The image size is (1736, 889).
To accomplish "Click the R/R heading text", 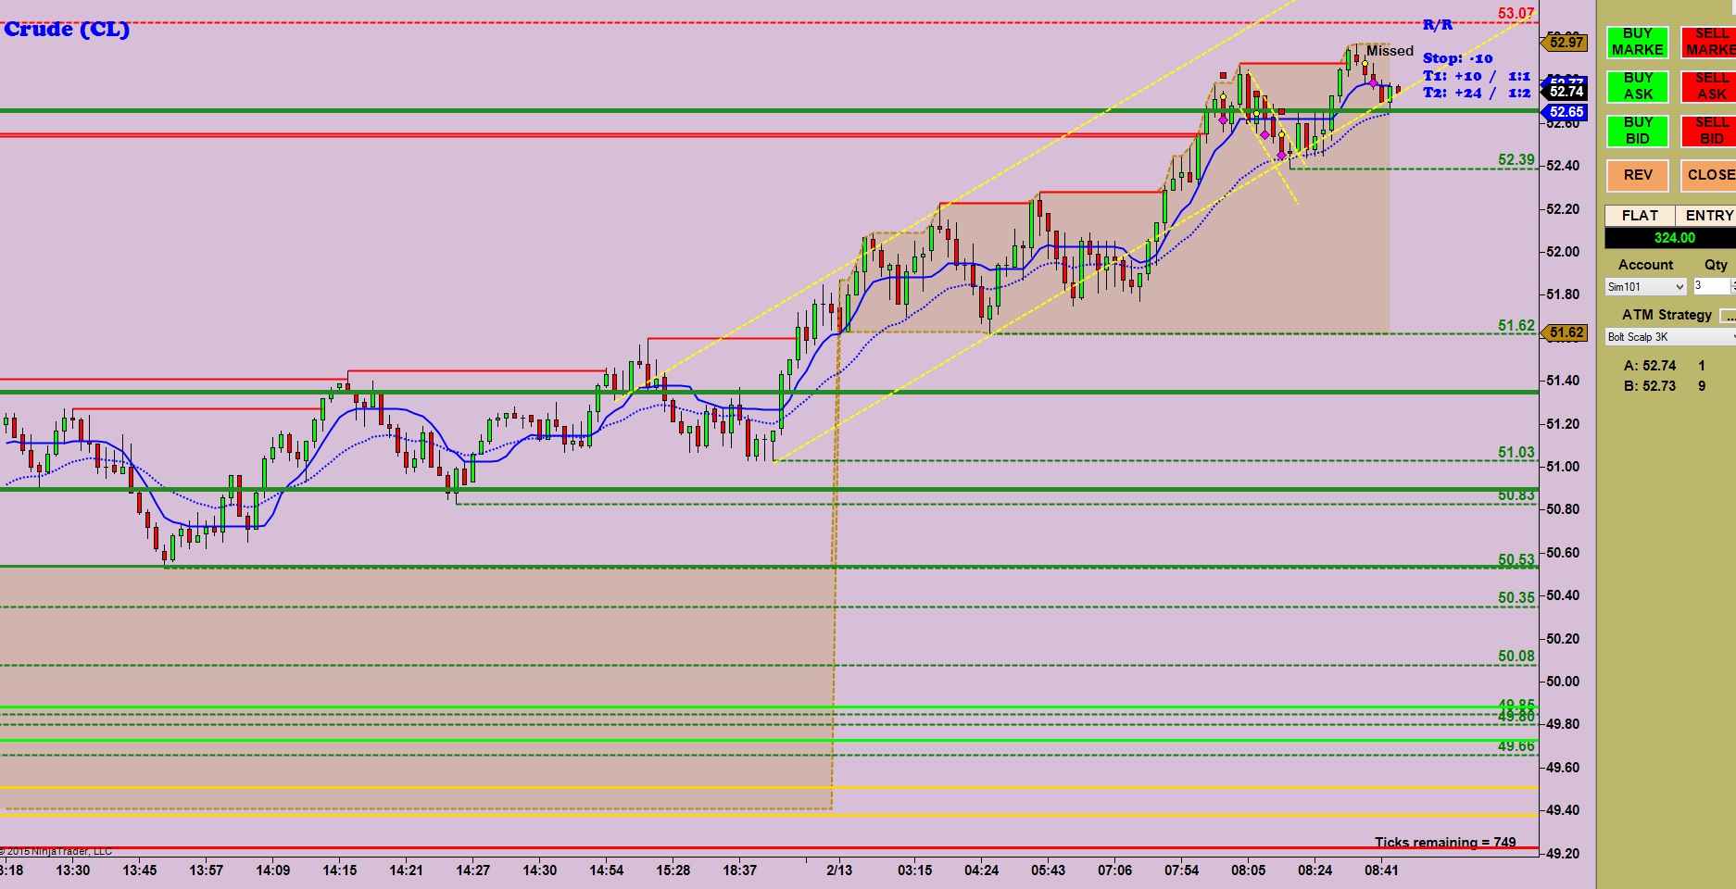I will (x=1438, y=24).
